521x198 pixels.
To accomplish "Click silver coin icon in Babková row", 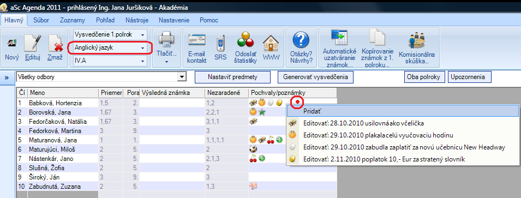I will pos(271,103).
